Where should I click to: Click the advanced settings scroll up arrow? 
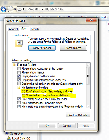[x=88, y=65]
